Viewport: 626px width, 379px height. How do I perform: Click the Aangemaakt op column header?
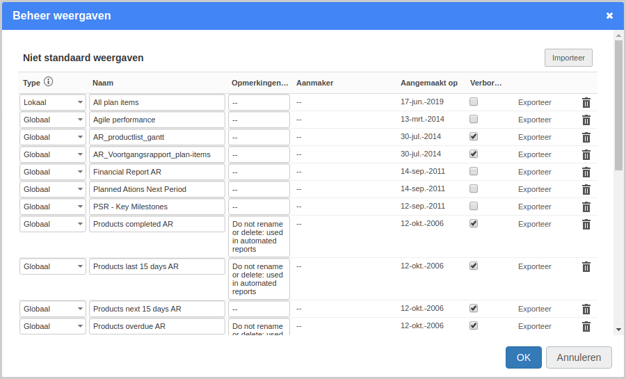(428, 83)
